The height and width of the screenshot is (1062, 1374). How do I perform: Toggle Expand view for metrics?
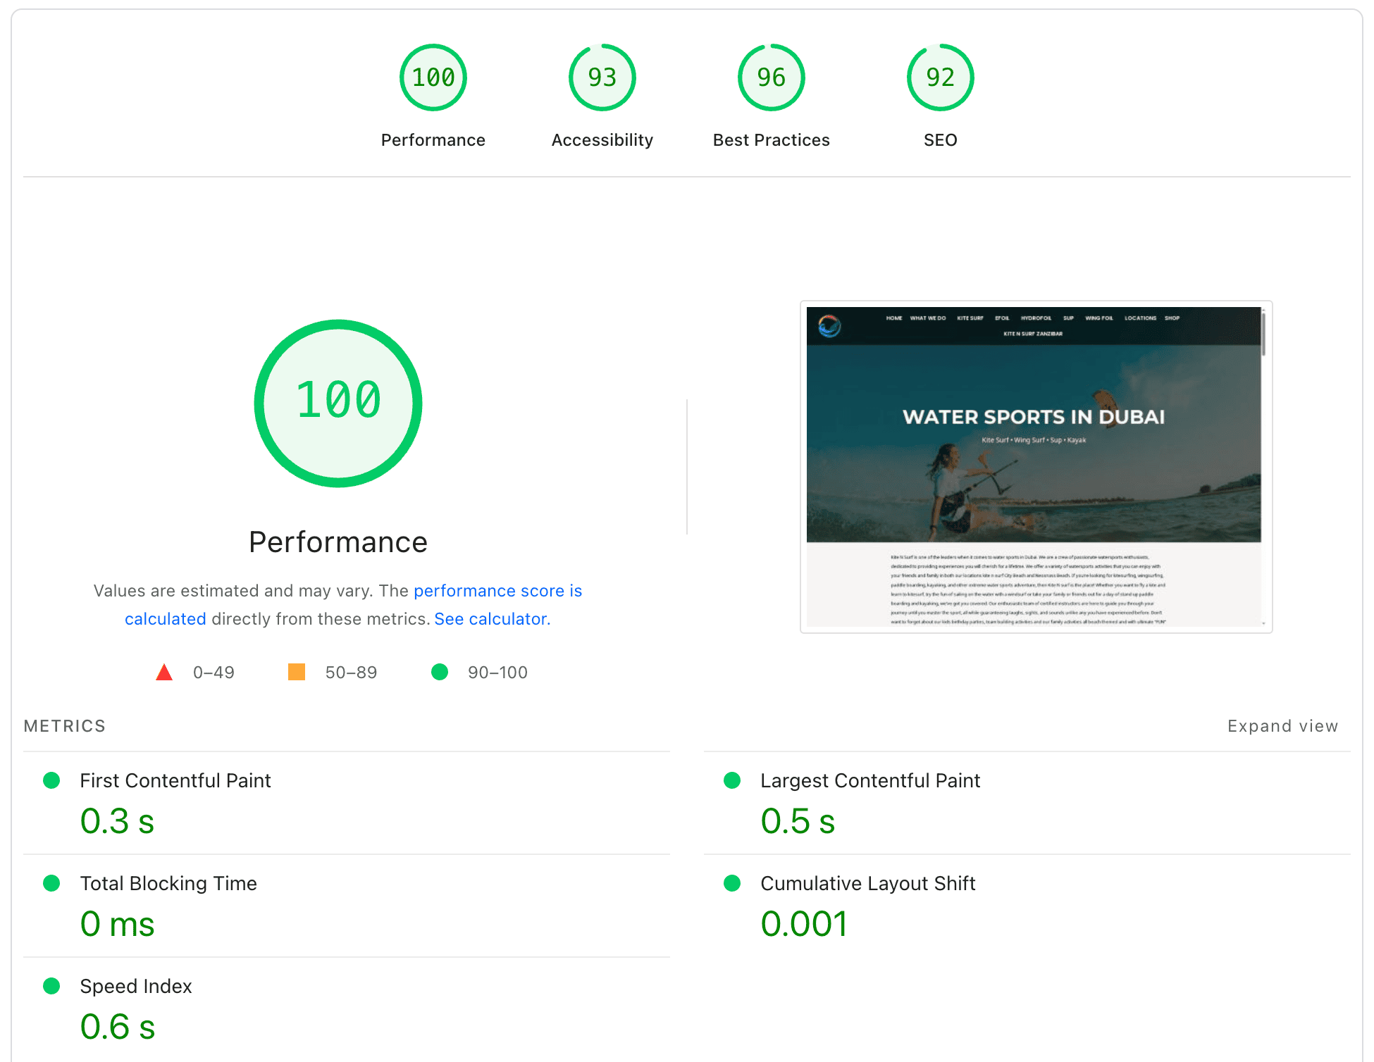tap(1282, 726)
